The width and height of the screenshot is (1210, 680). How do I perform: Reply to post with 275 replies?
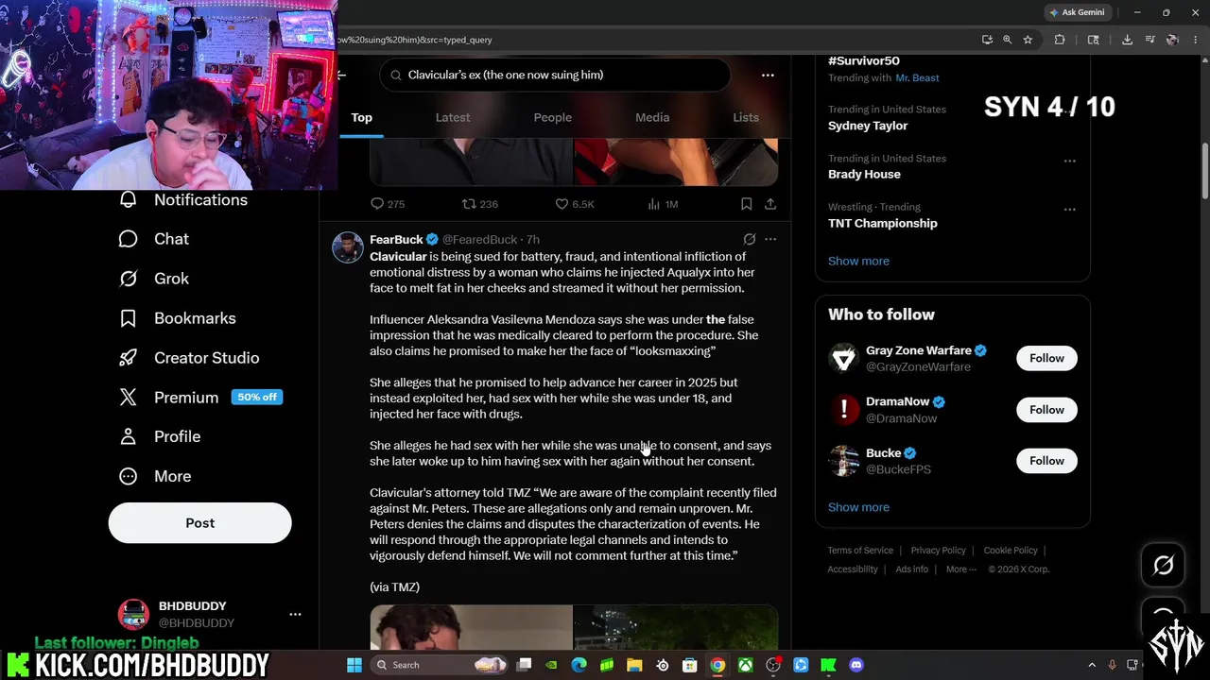388,204
